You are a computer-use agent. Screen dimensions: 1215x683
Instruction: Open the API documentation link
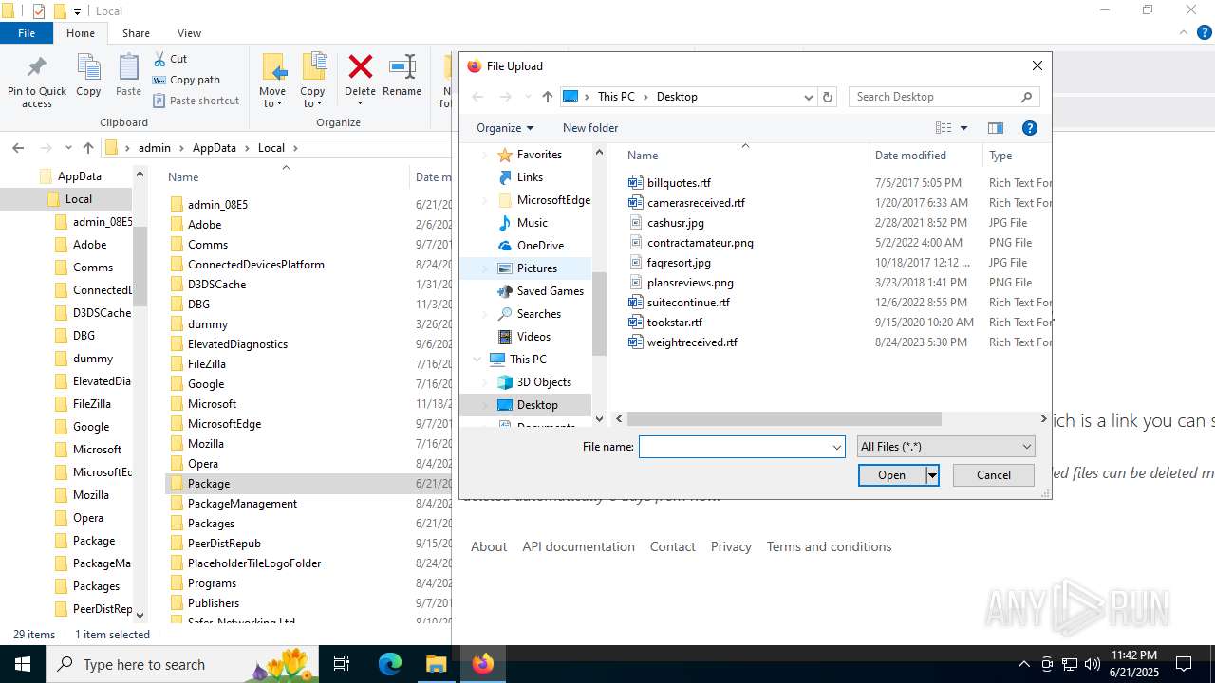pyautogui.click(x=578, y=546)
